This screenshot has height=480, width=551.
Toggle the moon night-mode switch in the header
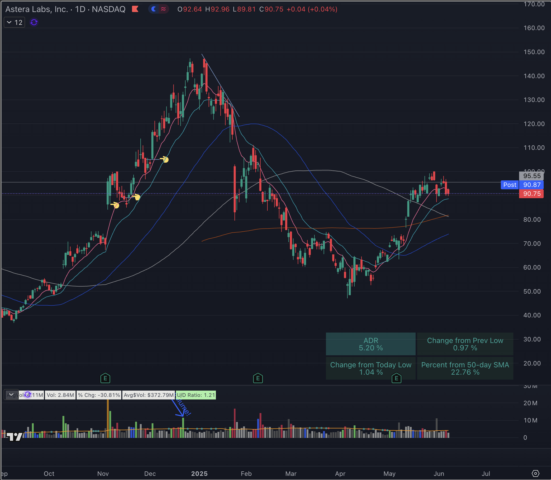154,9
